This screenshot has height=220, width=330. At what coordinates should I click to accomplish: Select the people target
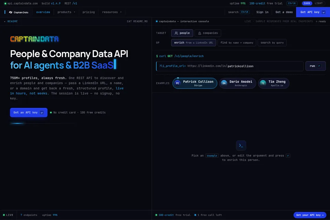coord(182,33)
